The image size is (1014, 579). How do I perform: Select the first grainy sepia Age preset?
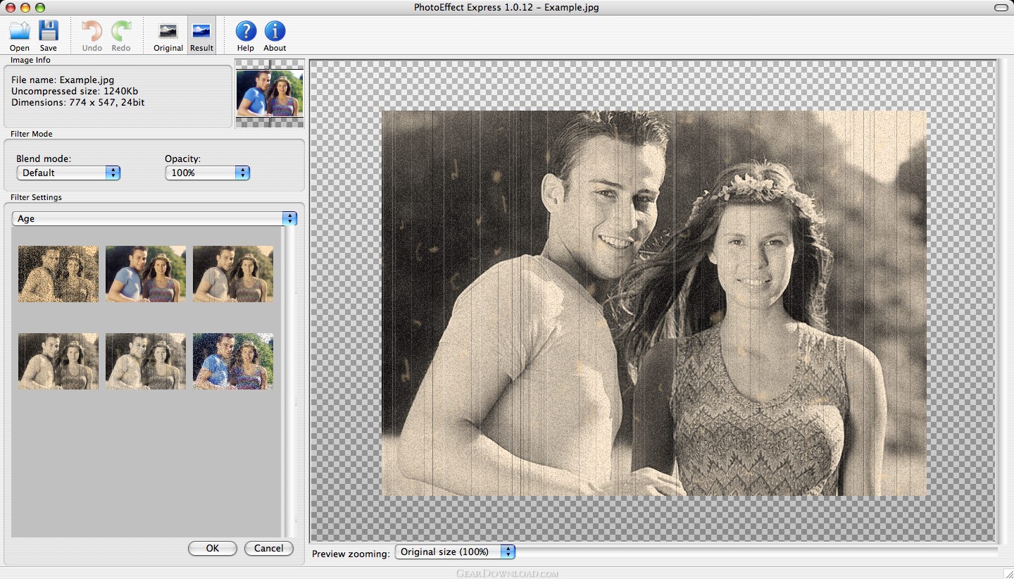pos(58,274)
